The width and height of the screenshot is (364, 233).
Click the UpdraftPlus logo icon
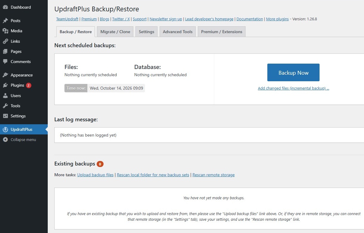pyautogui.click(x=5, y=129)
